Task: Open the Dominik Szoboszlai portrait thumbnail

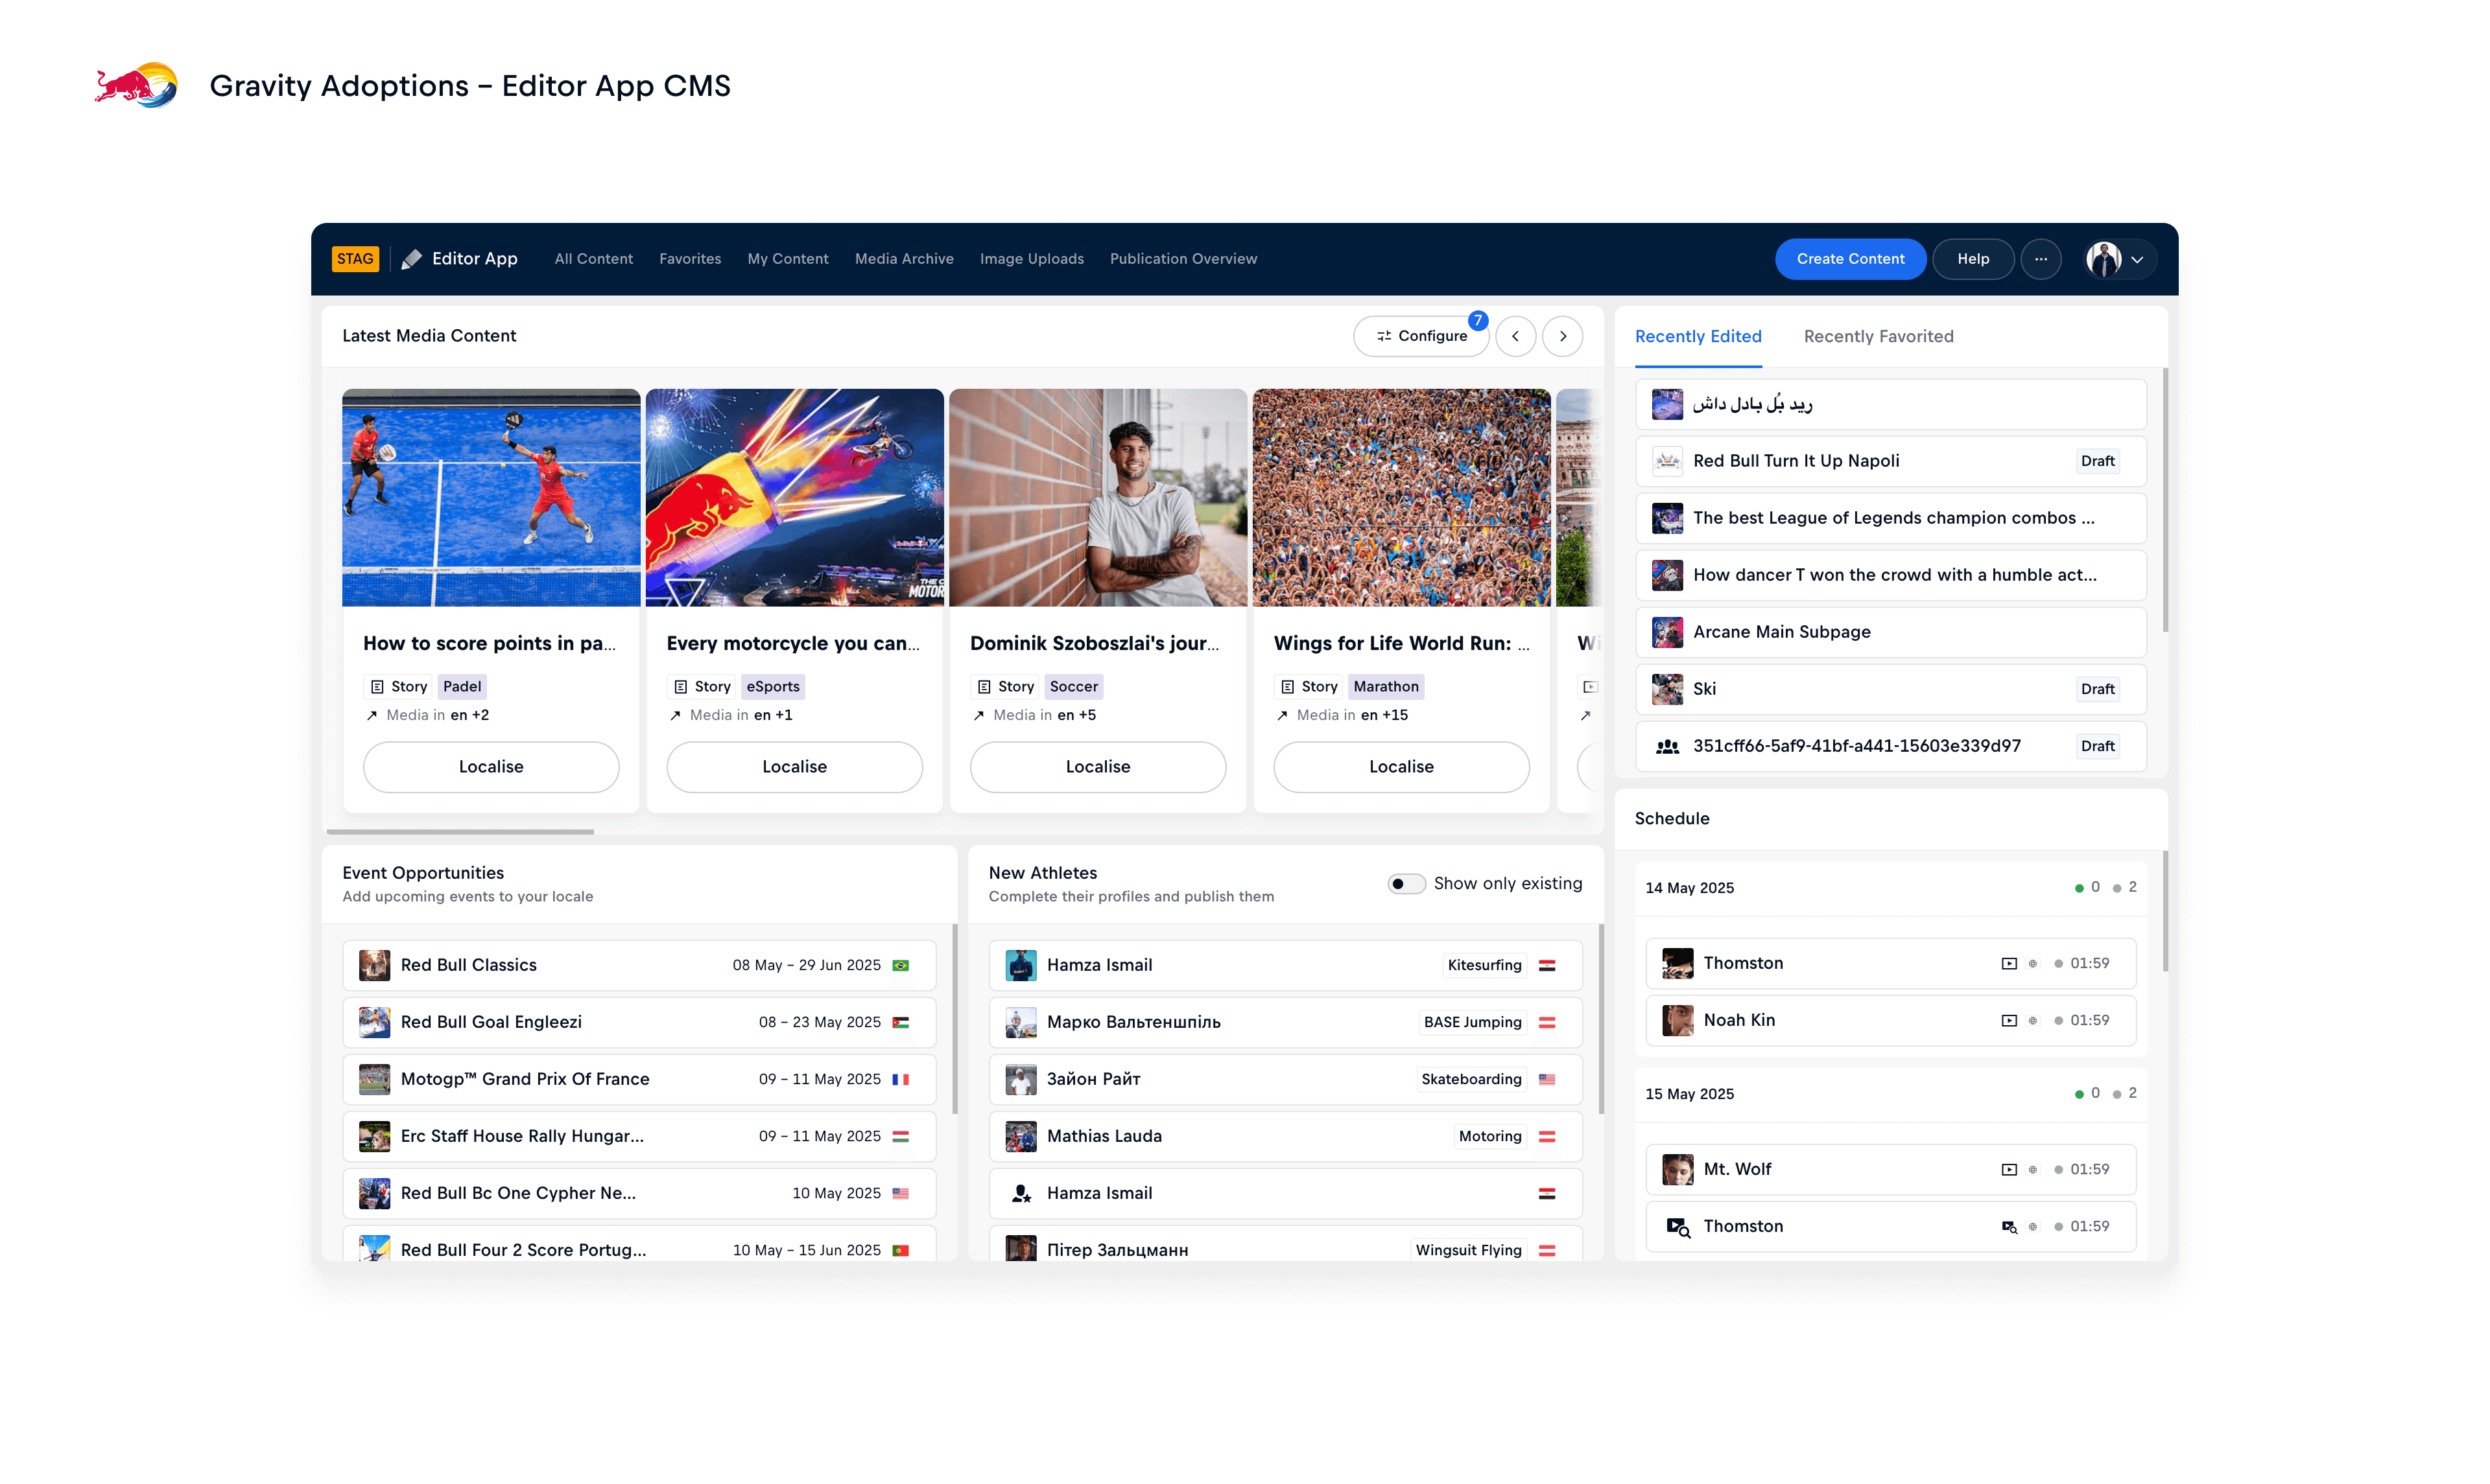Action: pos(1097,498)
